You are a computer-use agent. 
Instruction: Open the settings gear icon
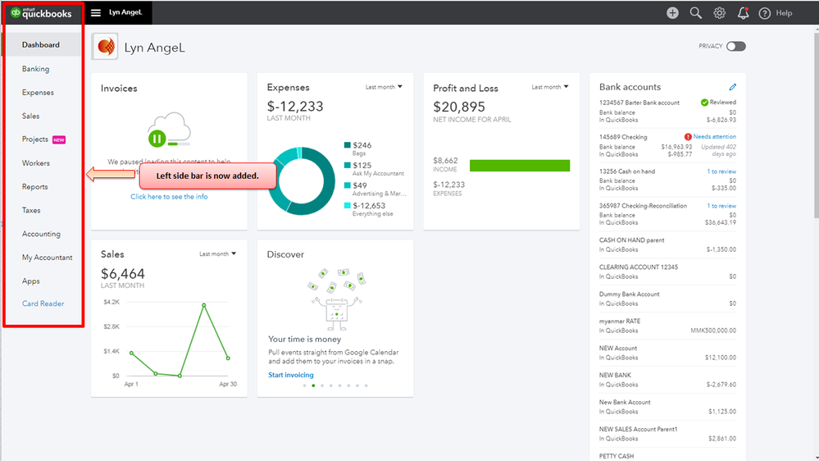pyautogui.click(x=719, y=13)
